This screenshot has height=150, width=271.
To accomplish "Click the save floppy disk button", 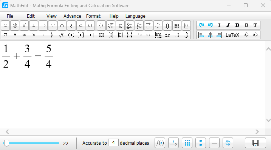I will click(x=256, y=143).
